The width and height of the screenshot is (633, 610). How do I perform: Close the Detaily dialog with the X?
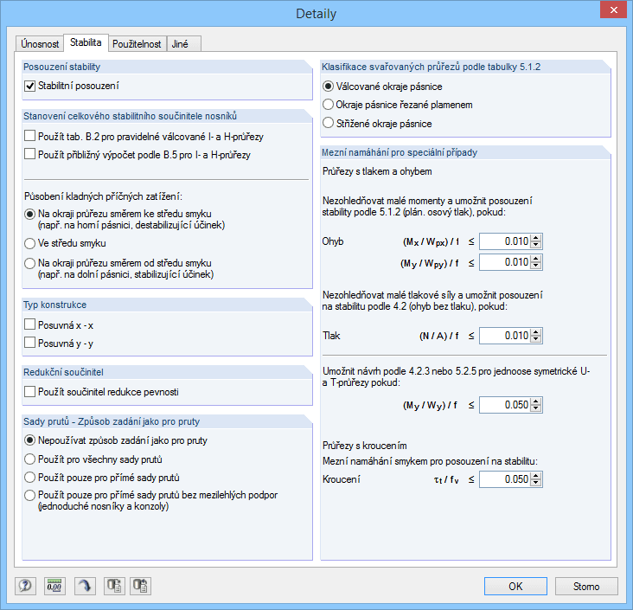[x=613, y=10]
